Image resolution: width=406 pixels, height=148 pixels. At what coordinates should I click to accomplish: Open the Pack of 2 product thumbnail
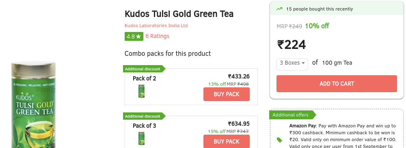click(142, 91)
